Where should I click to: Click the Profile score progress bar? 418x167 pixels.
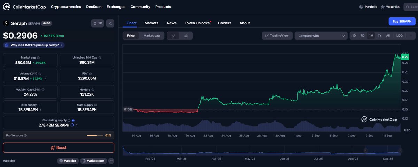[95, 135]
